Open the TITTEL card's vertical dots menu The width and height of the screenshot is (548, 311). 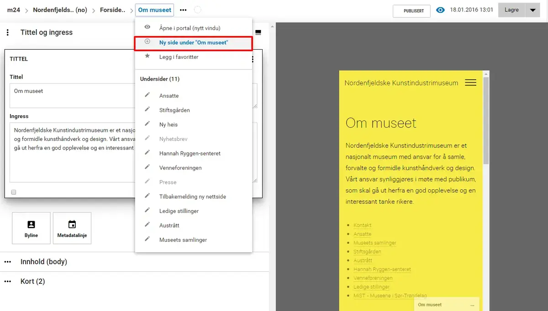click(x=253, y=59)
